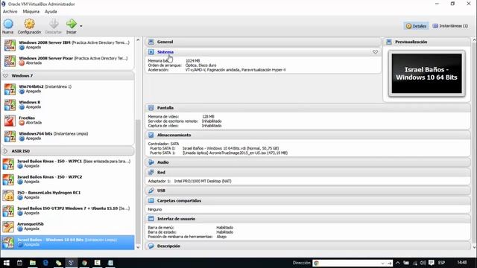
Task: Select Win764bits2 virtual machine
Action: [x=68, y=89]
